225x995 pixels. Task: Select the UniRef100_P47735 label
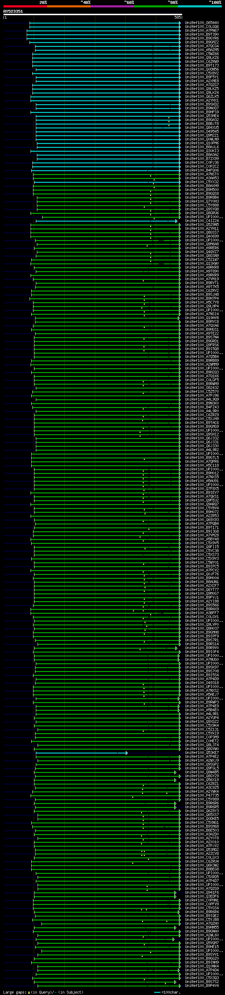pos(202,795)
